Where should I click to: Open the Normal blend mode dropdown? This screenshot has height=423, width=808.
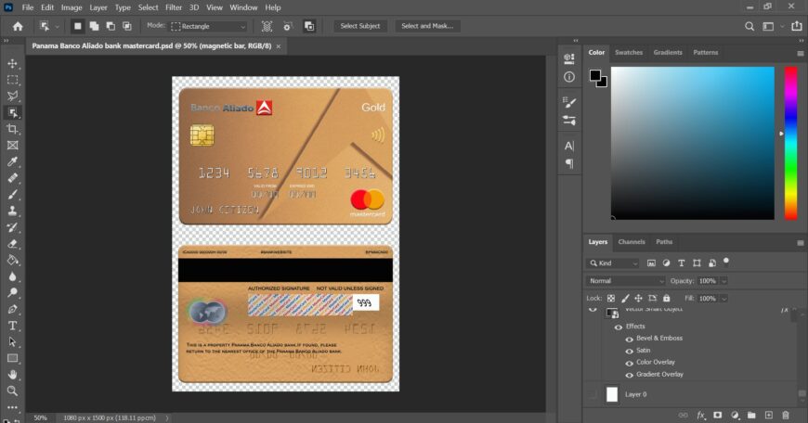(626, 281)
